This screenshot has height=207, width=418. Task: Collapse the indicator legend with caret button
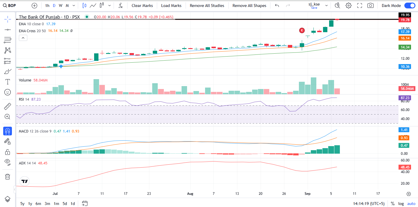click(23, 38)
